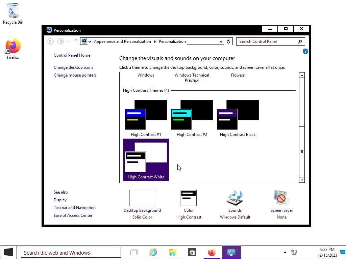Expand the double-chevron breadcrumb overflow
Image resolution: width=346 pixels, height=259 pixels.
(x=90, y=41)
